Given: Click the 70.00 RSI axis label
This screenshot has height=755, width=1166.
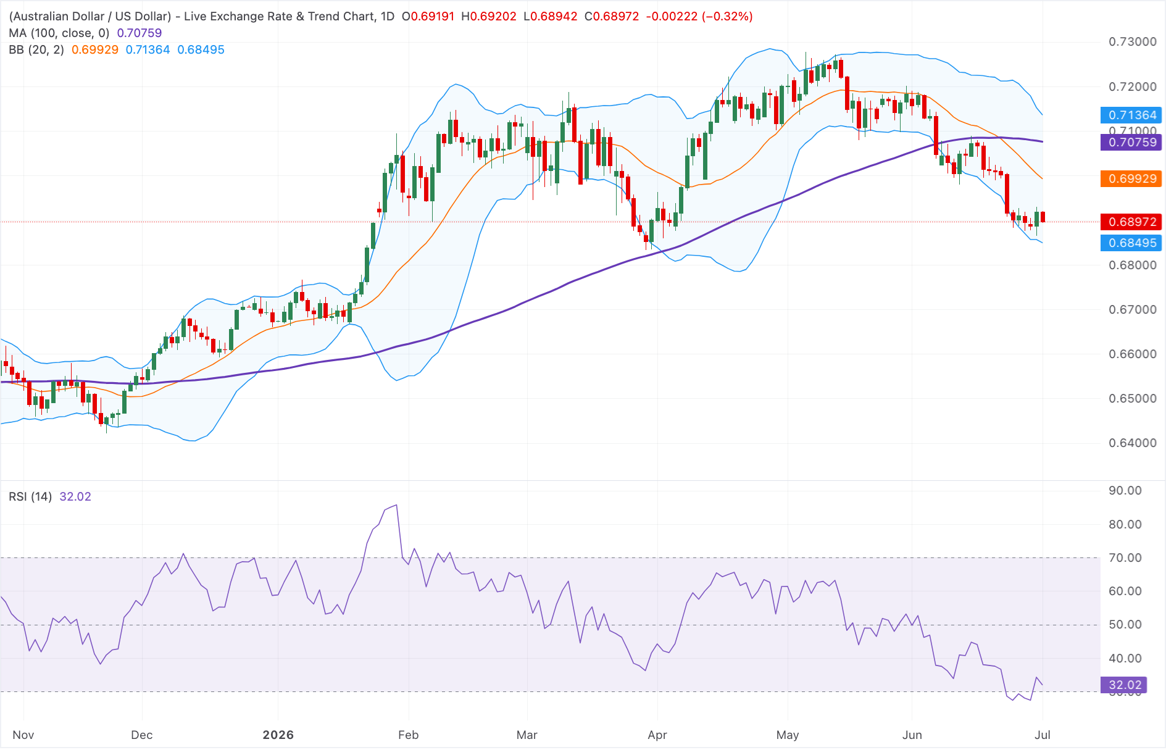Looking at the screenshot, I should [1125, 558].
